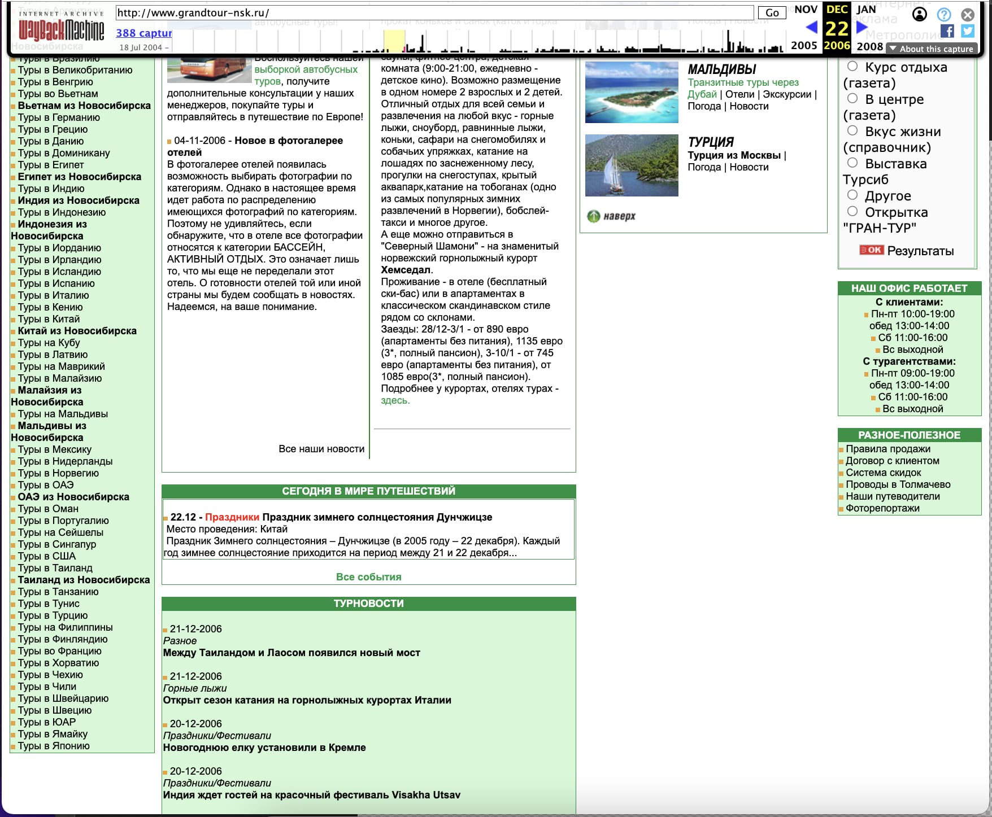Click the red OK vote button
Image resolution: width=992 pixels, height=817 pixels.
coord(871,250)
